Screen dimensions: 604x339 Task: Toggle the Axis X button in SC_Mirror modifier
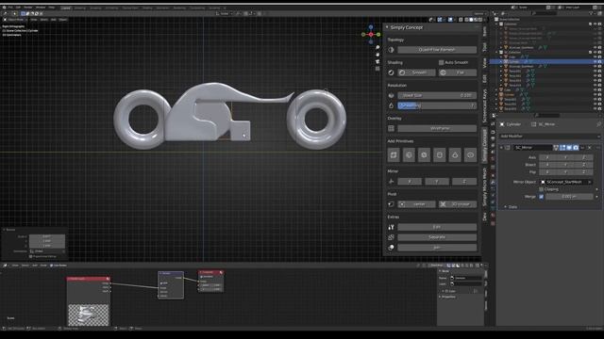tap(547, 157)
